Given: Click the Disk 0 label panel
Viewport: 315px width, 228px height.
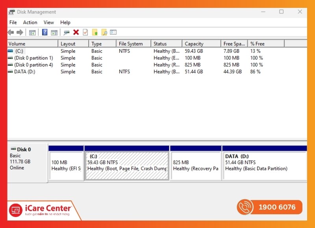Looking at the screenshot, I should (28, 162).
